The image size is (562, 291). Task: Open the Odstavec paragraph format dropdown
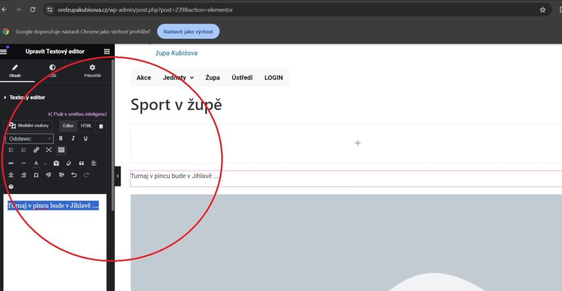tap(30, 139)
